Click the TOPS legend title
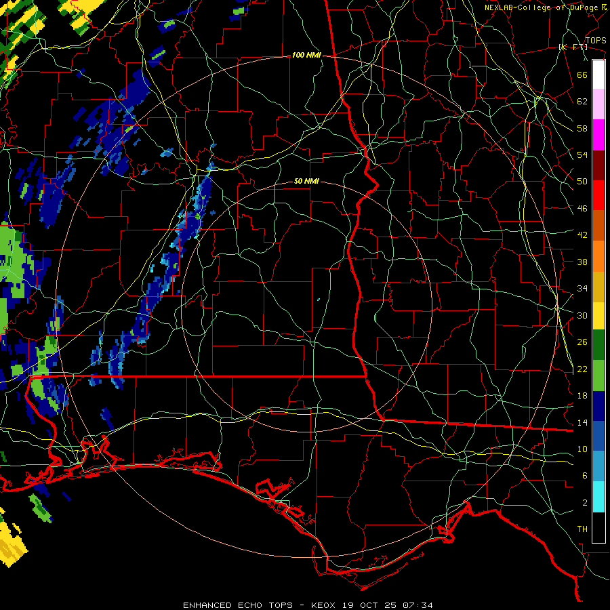 click(596, 41)
